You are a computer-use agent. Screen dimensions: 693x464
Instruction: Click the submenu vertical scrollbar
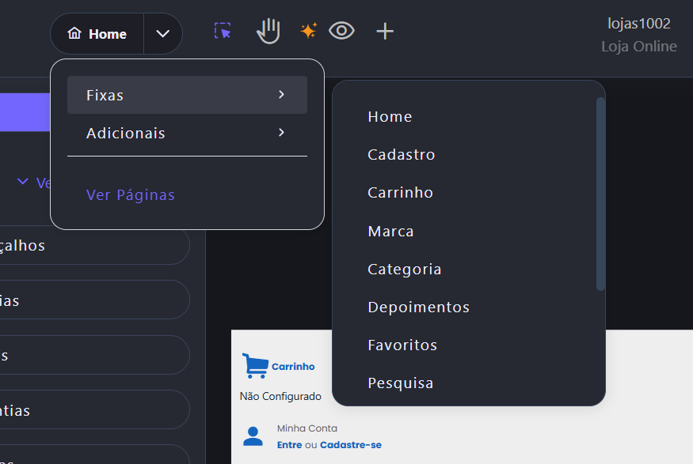[600, 194]
